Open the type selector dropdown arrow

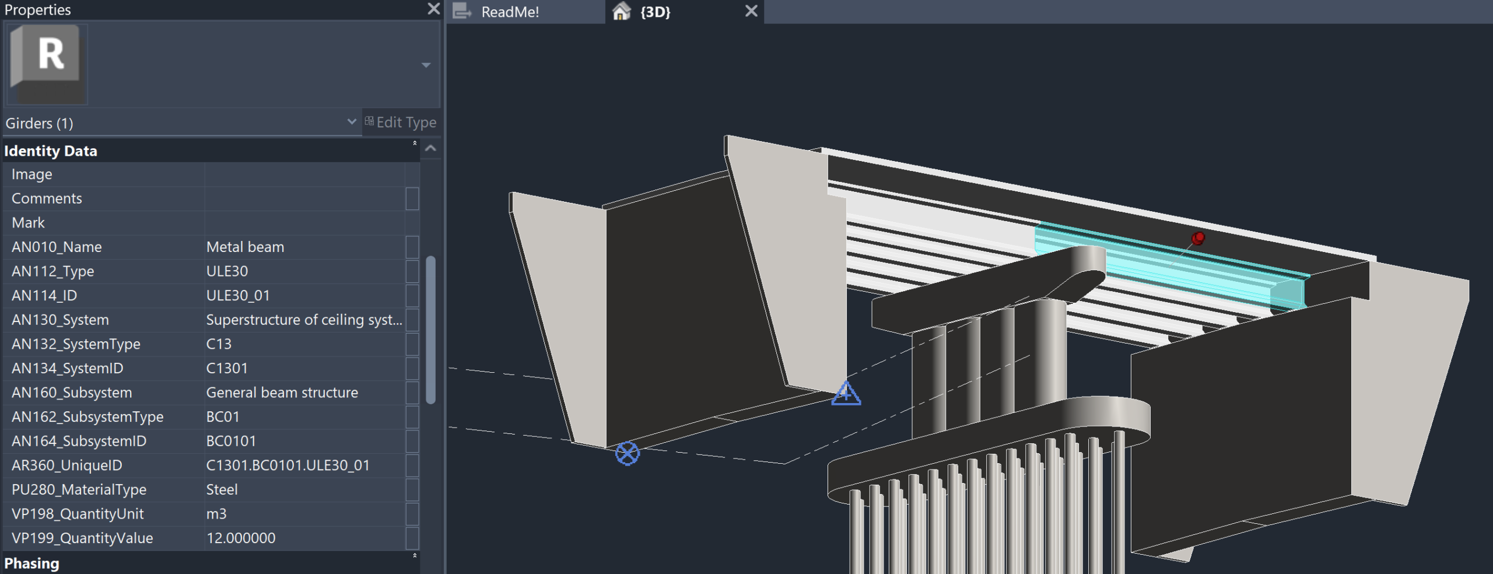[x=426, y=65]
